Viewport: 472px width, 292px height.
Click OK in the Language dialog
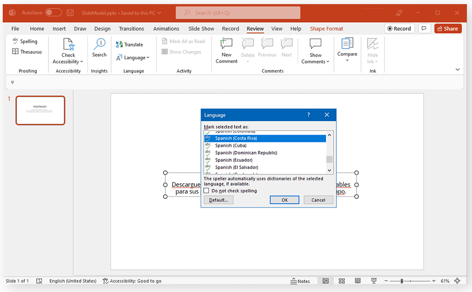[x=284, y=200]
